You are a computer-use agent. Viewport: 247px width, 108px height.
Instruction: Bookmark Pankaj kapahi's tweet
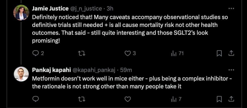(220, 99)
